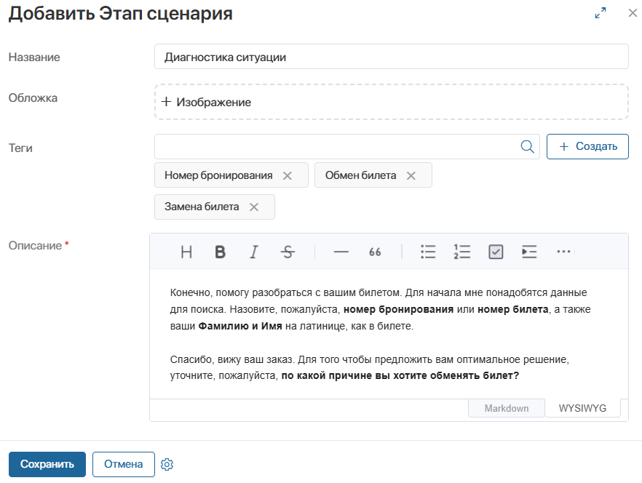
Task: Click bold text номер бронирования in description
Action: click(398, 309)
